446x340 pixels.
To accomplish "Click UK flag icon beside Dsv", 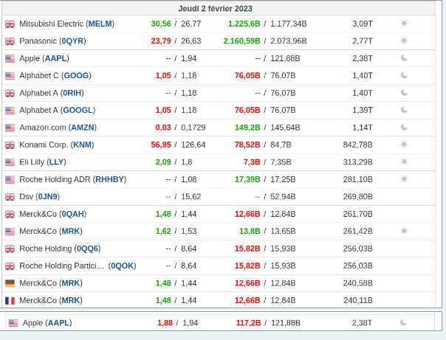I will pyautogui.click(x=10, y=197).
